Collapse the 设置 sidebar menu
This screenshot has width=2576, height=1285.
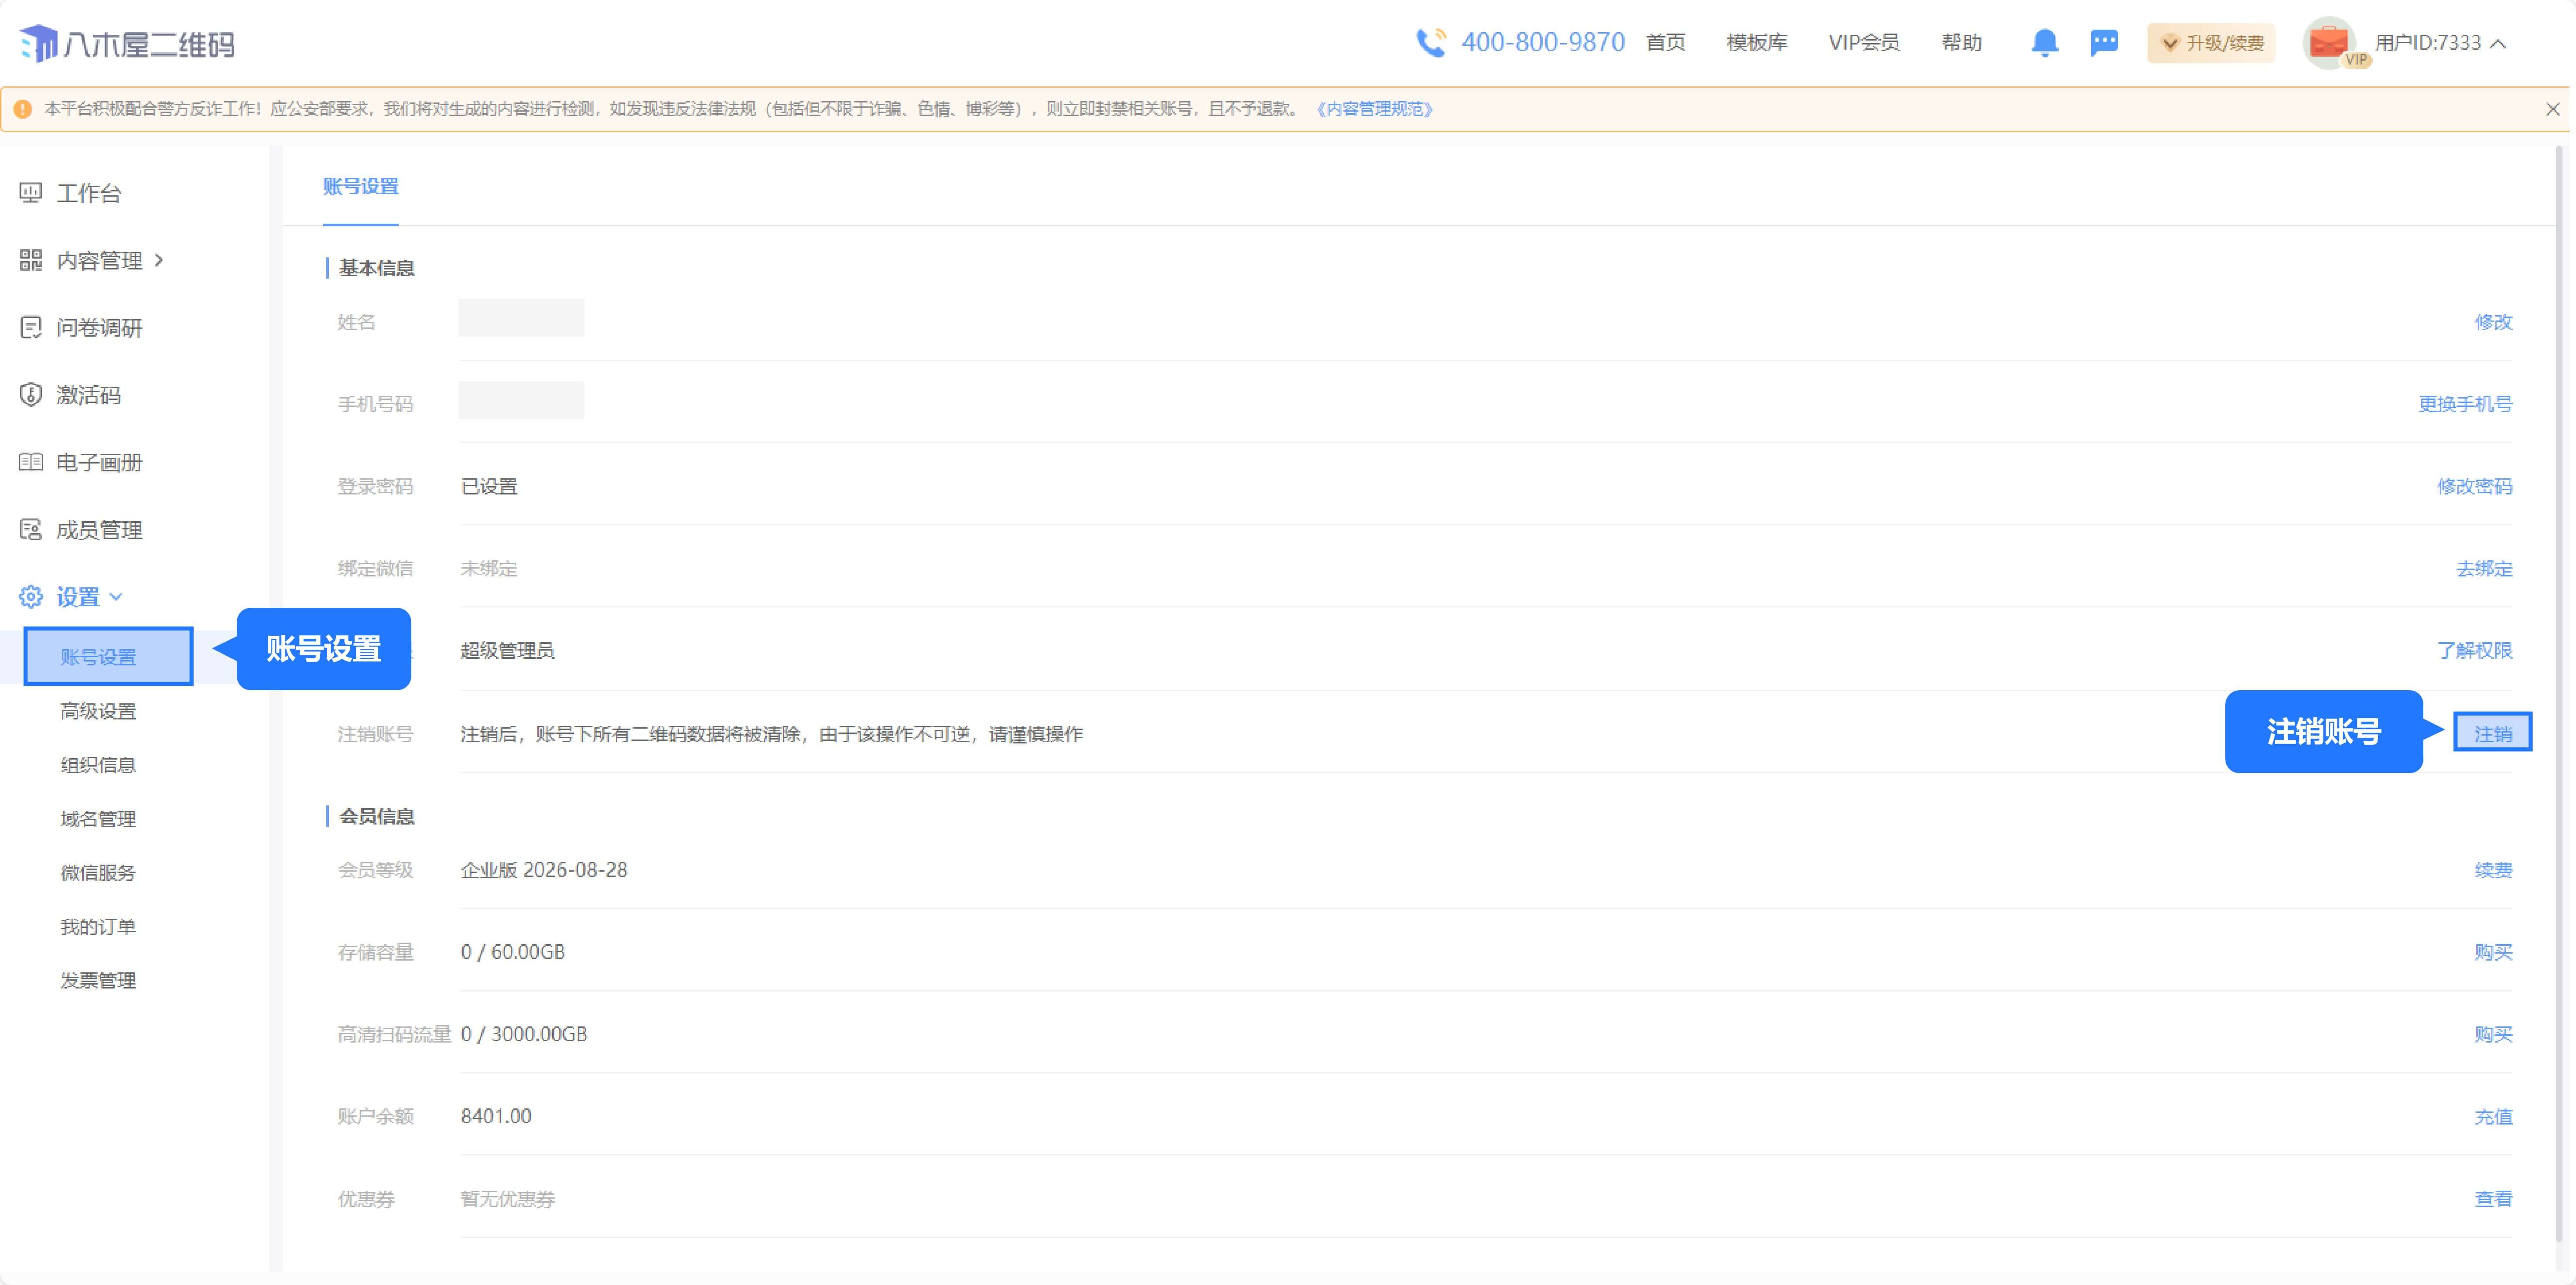[78, 597]
